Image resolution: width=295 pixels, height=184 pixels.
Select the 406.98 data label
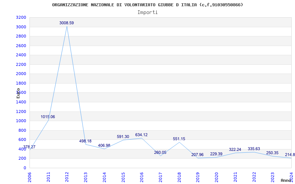point(104,145)
